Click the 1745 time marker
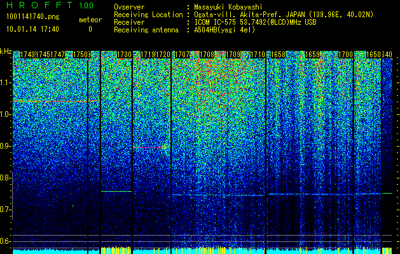Viewport: 400px width, 254px height. coord(43,55)
